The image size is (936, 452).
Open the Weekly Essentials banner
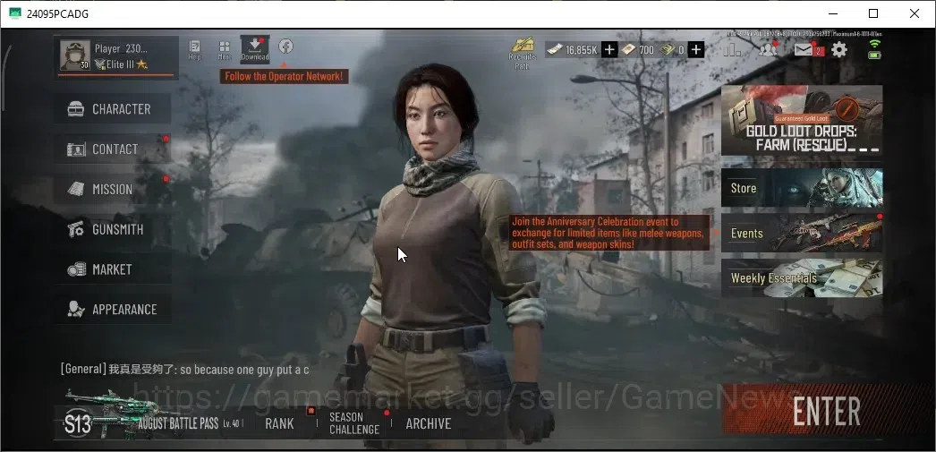tap(802, 278)
